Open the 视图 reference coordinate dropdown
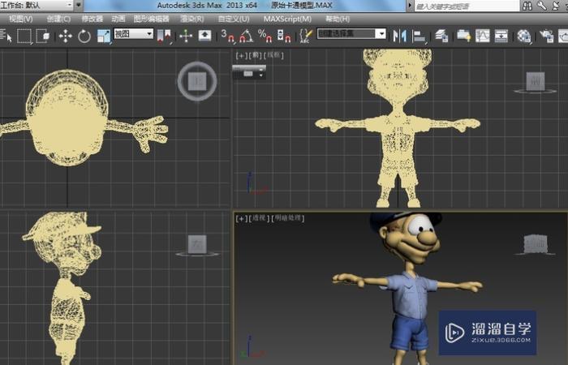This screenshot has width=568, height=365. (x=133, y=34)
